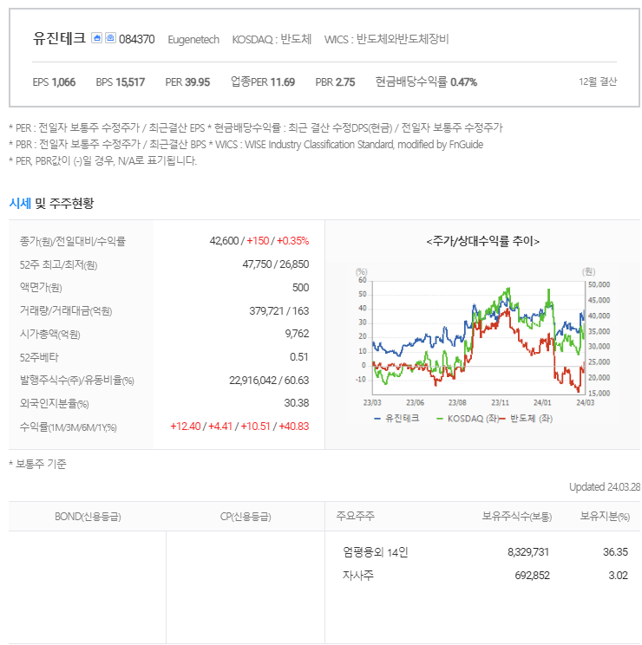Image resolution: width=642 pixels, height=645 pixels.
Task: Click the 보유지분(%) column header
Action: [x=605, y=516]
